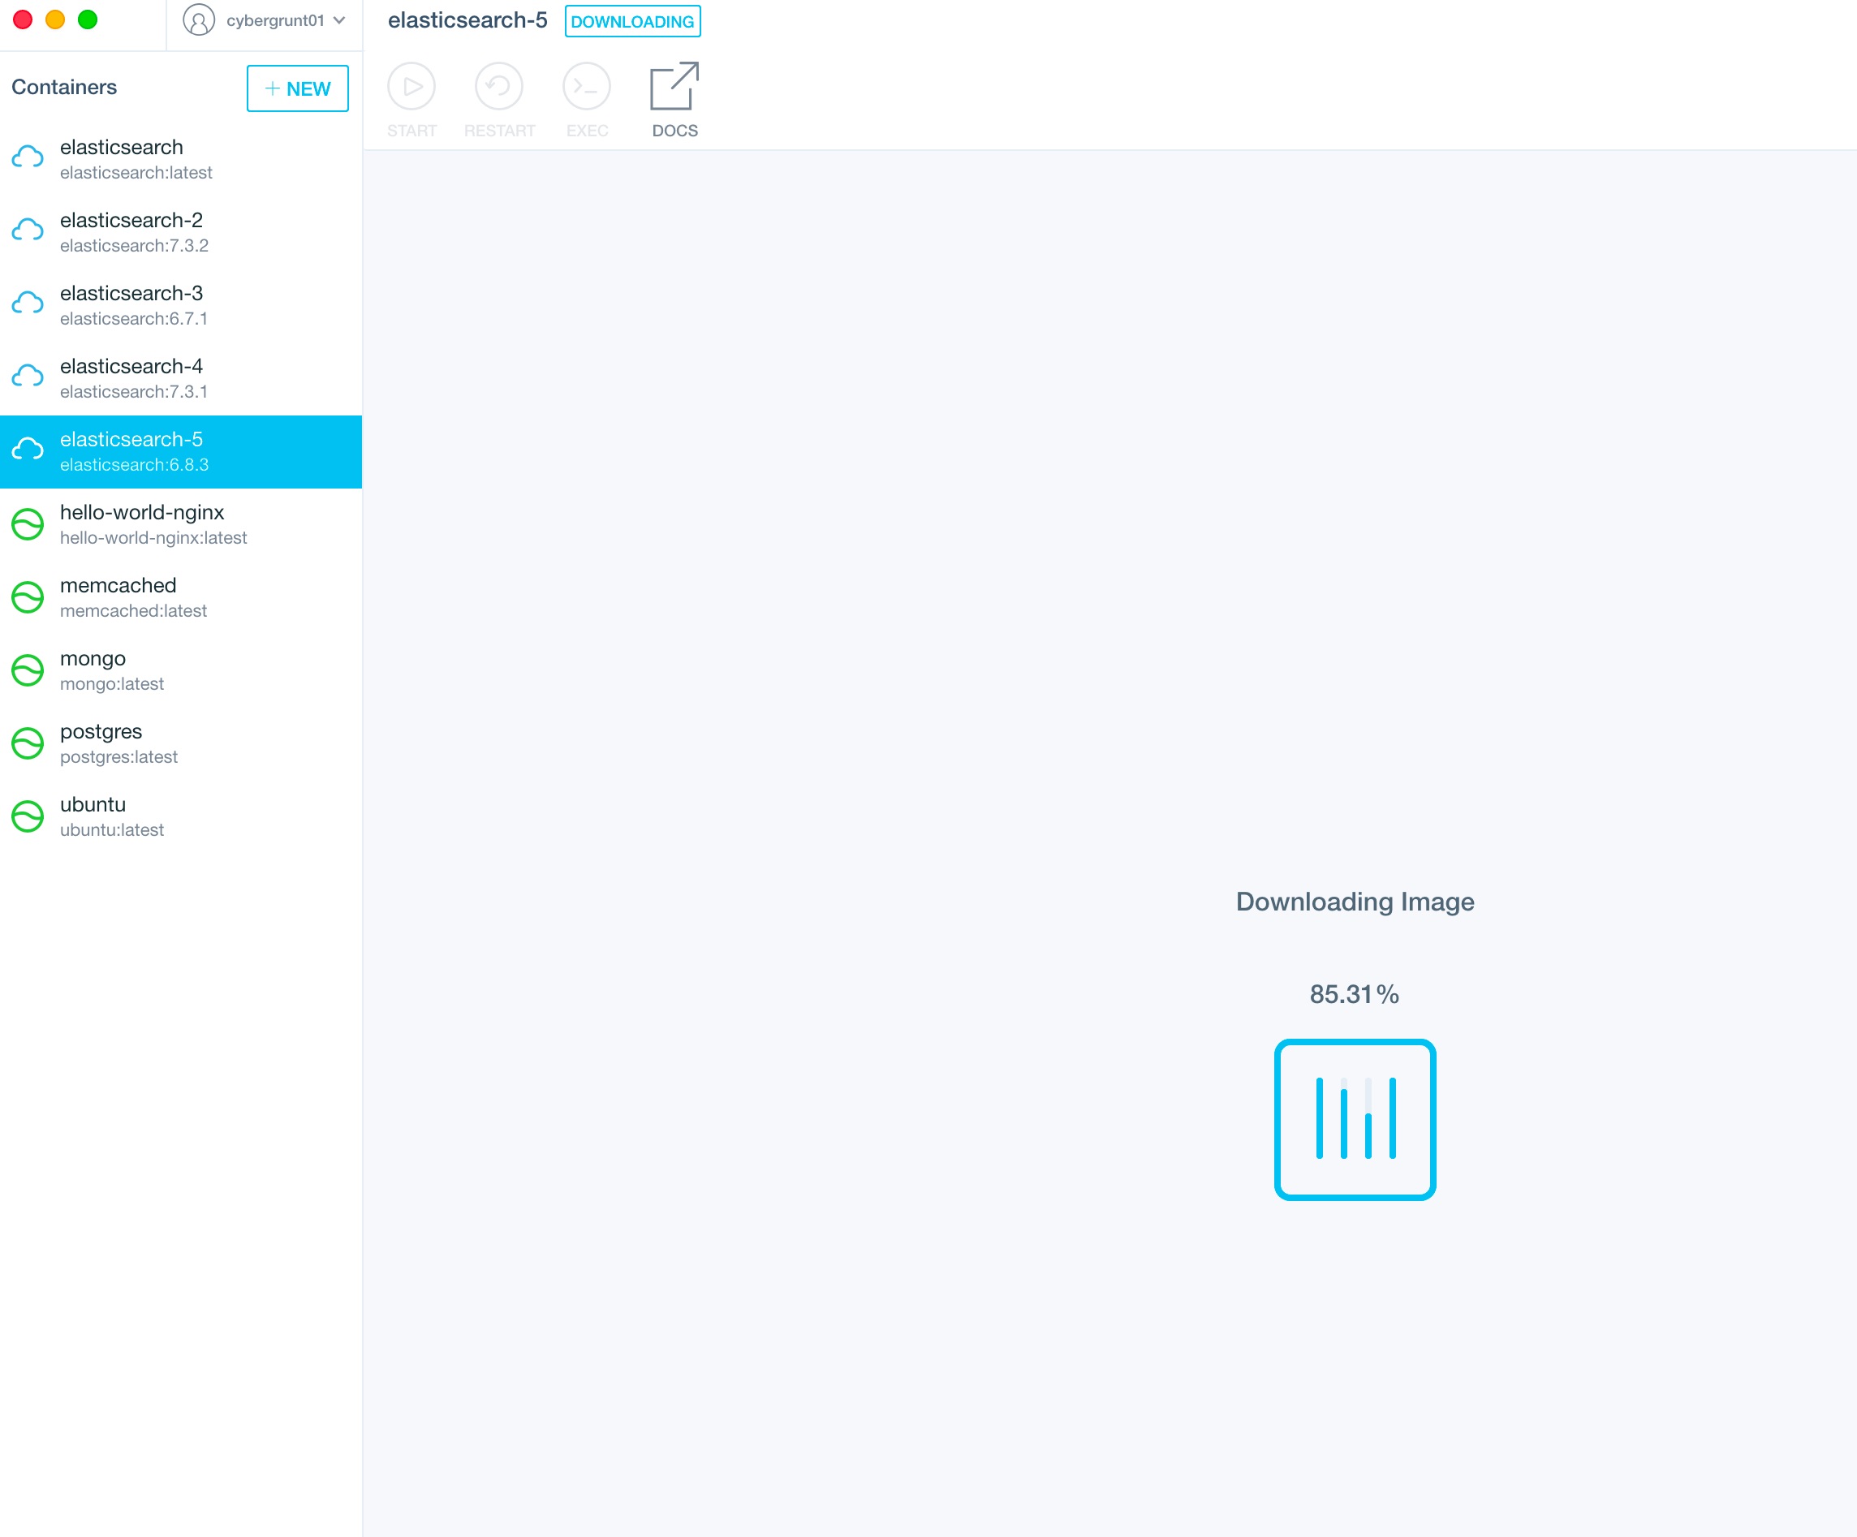Click the START container icon
This screenshot has width=1857, height=1537.
[411, 87]
